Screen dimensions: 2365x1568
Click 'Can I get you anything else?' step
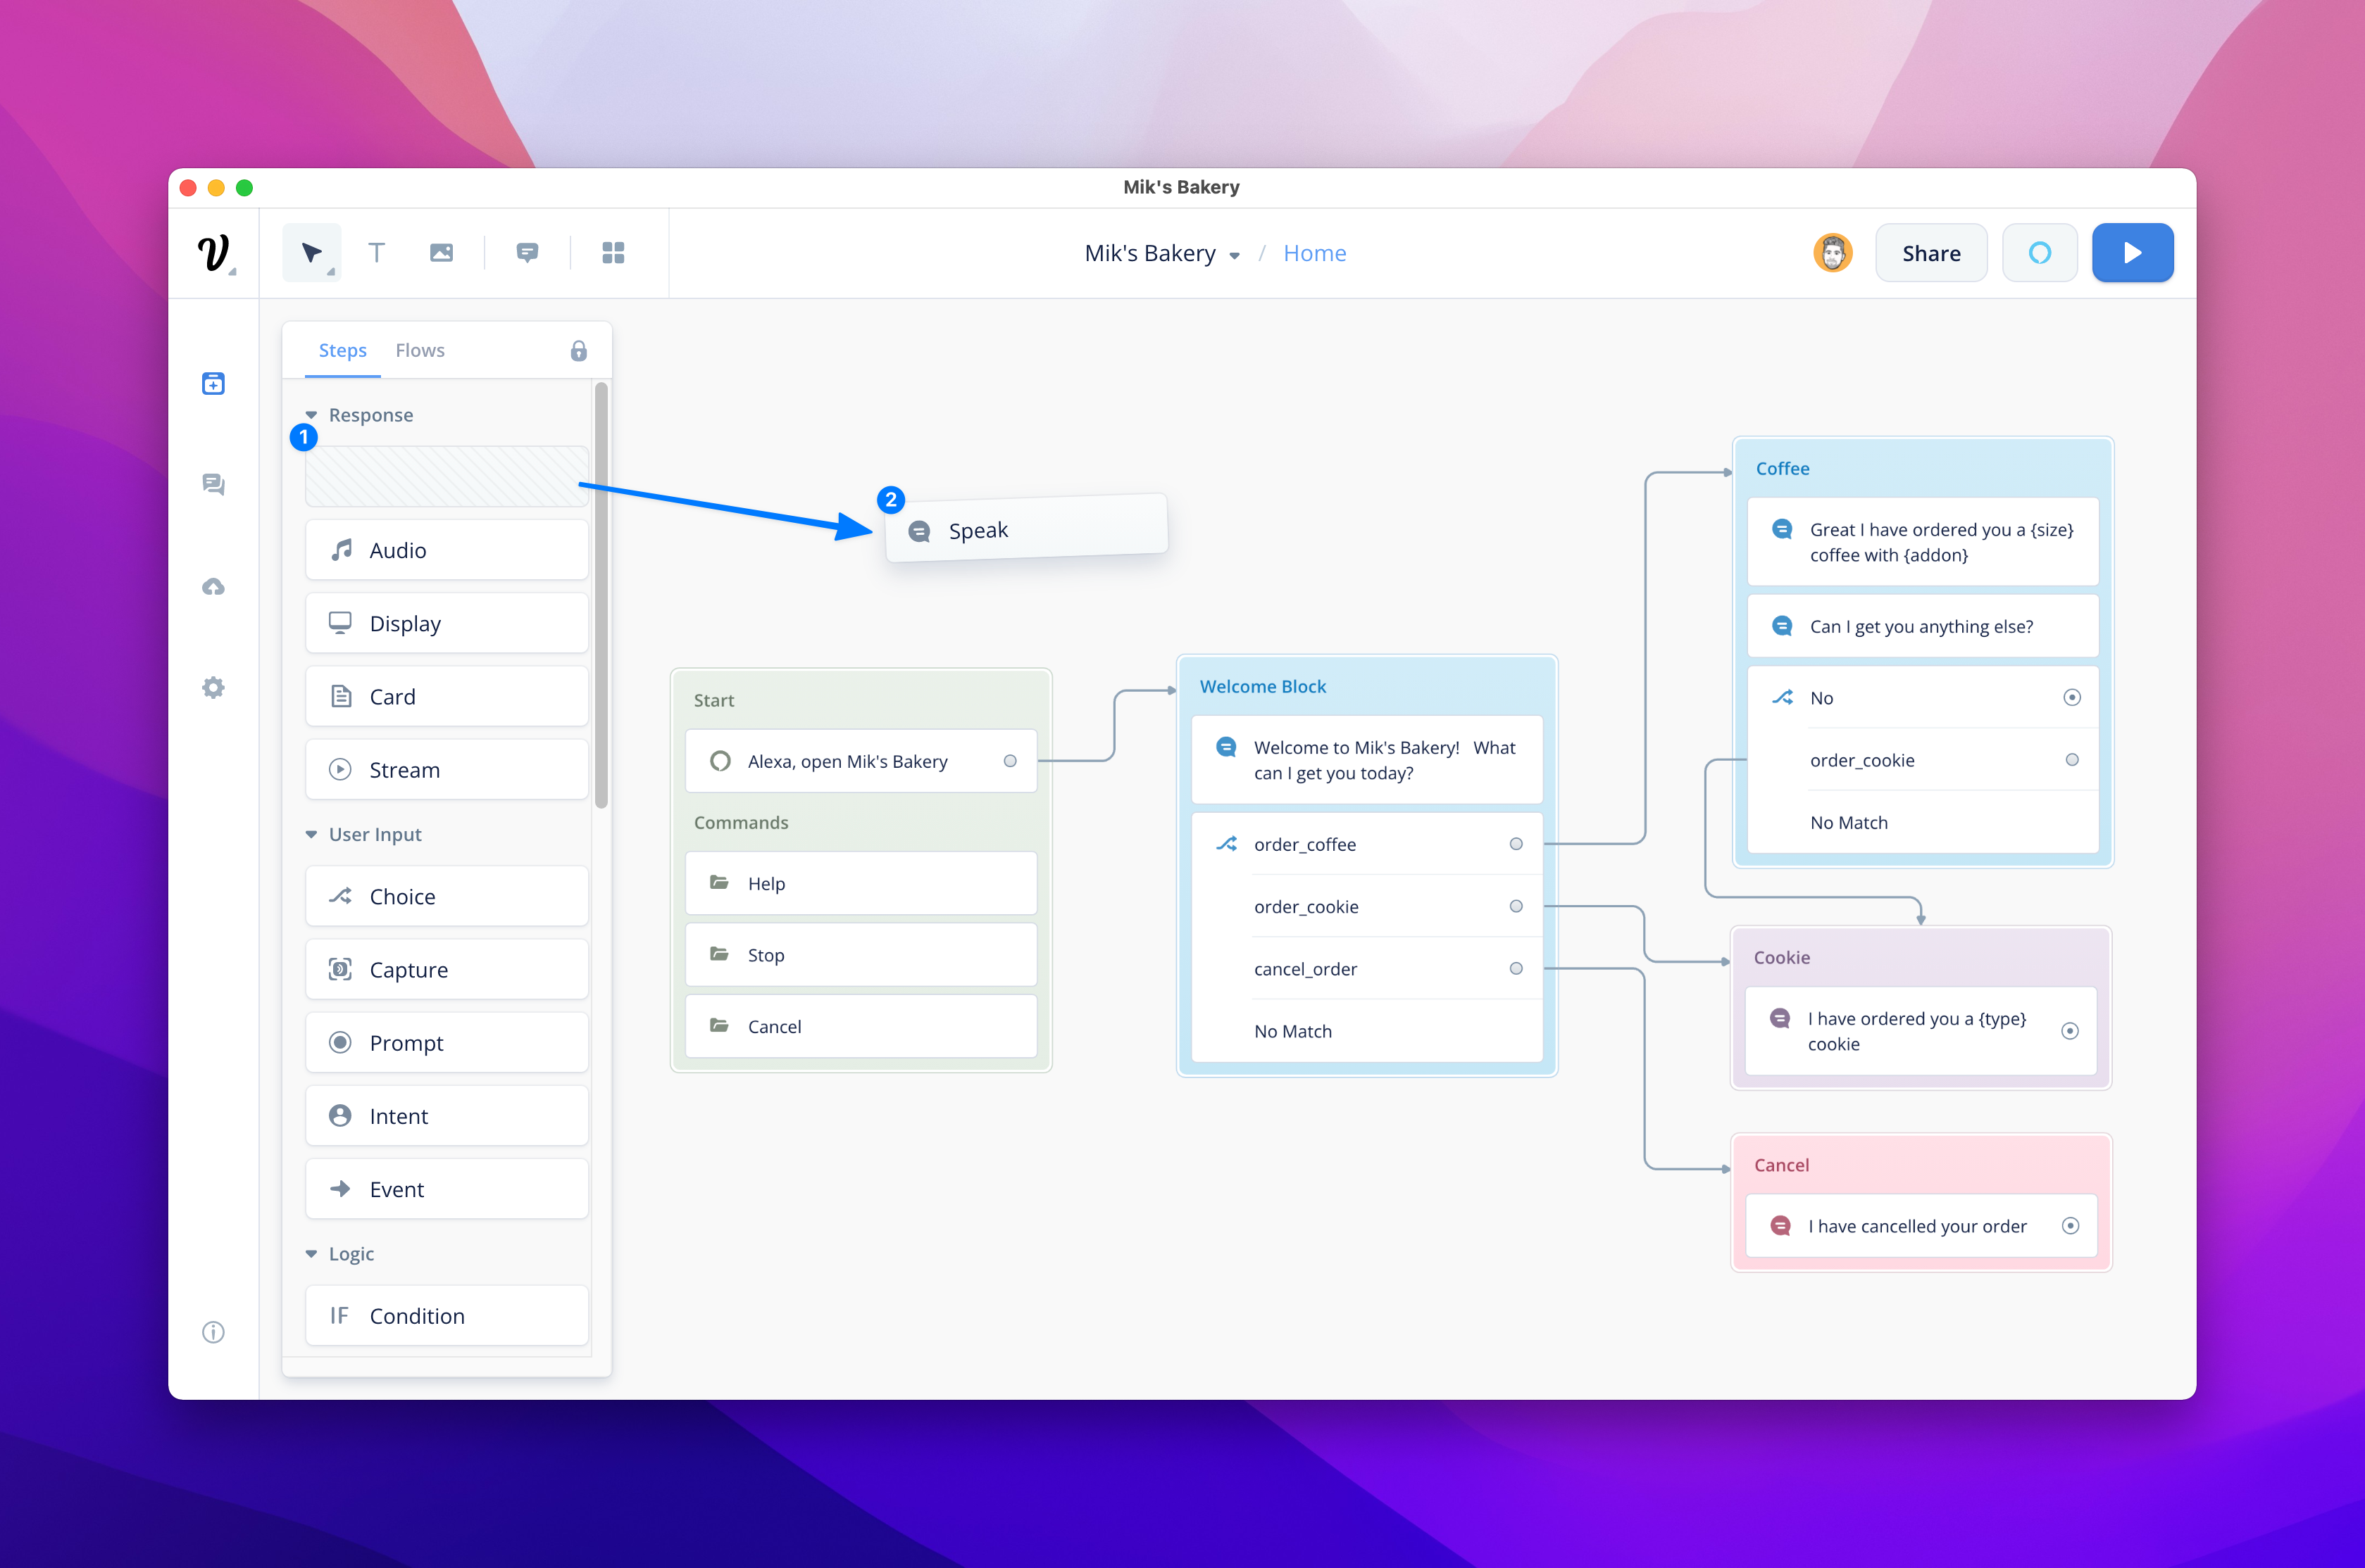coord(1922,627)
